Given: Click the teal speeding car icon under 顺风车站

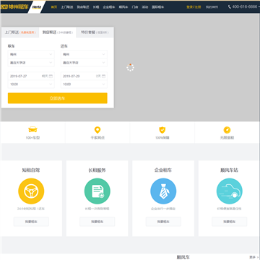Looking at the screenshot, I should pyautogui.click(x=229, y=191).
